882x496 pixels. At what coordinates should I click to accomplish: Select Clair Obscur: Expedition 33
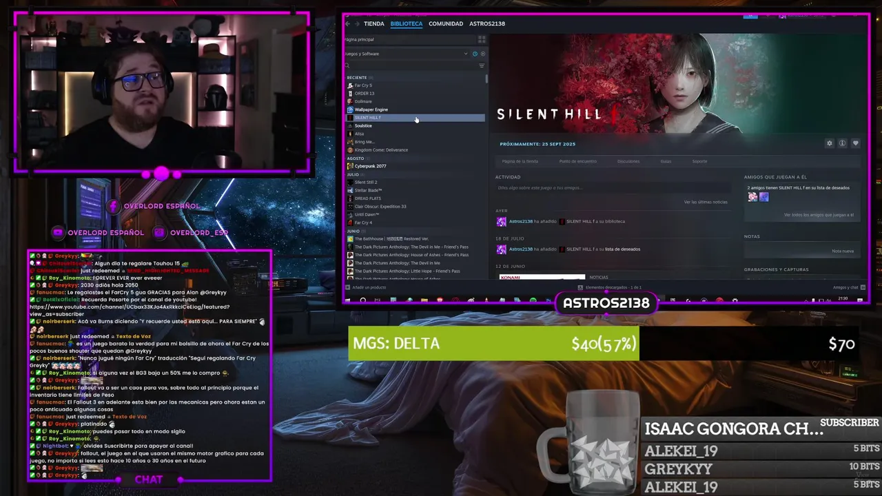point(416,207)
